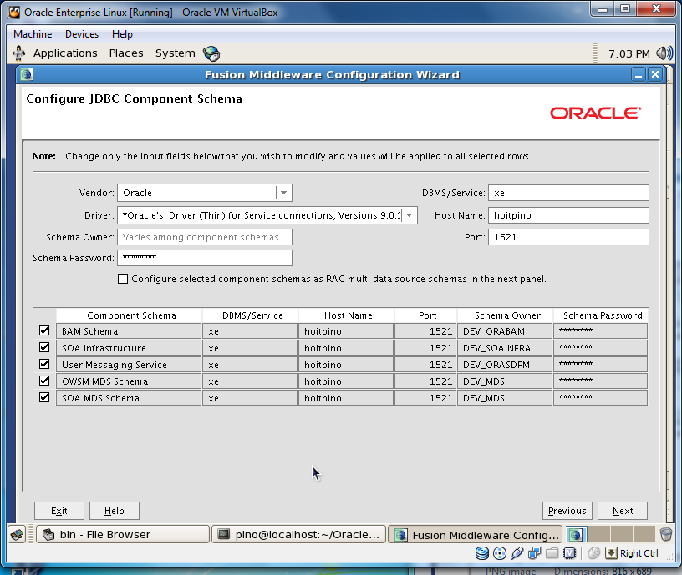
Task: Uncheck the SOA MDS Schema row checkbox
Action: tap(44, 397)
